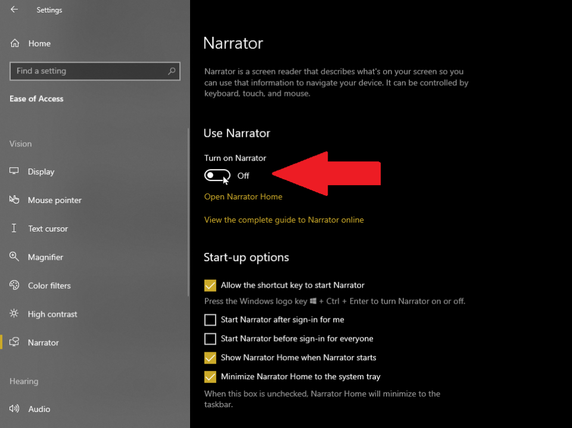Go to Mouse pointer settings

coord(95,200)
